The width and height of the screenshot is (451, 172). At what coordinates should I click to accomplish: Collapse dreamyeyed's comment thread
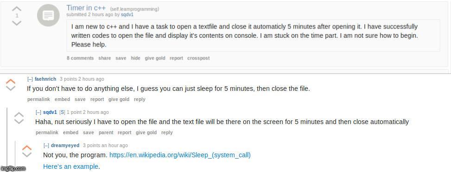[46, 145]
